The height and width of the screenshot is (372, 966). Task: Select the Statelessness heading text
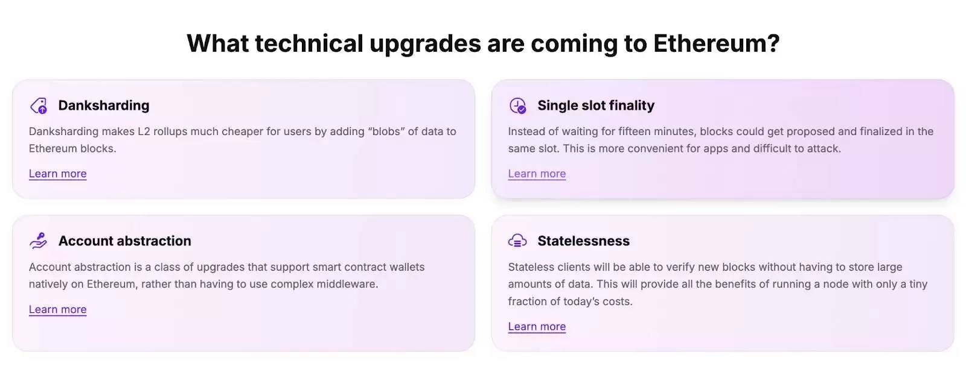tap(584, 241)
